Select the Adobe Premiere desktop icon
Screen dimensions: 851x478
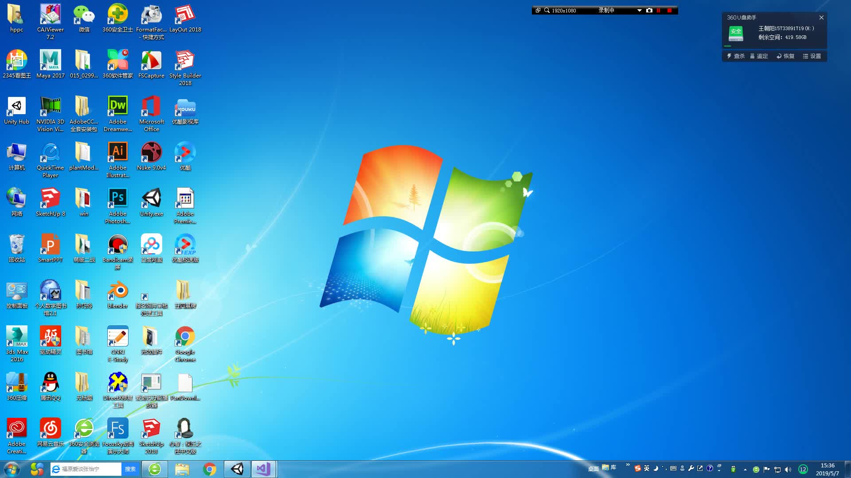(x=185, y=206)
